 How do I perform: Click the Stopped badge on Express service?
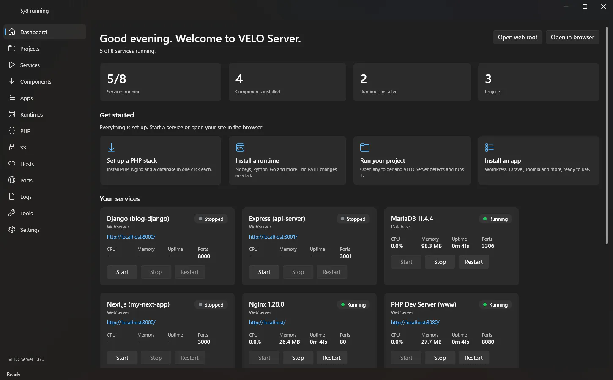[x=353, y=219]
